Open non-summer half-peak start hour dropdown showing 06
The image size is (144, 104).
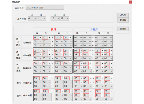click(78, 51)
